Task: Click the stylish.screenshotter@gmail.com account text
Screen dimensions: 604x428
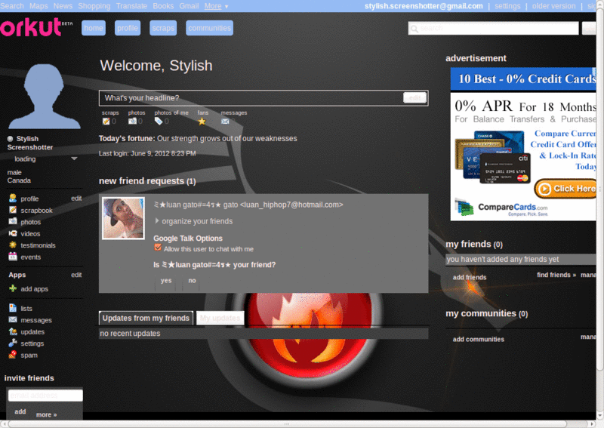Action: click(424, 6)
